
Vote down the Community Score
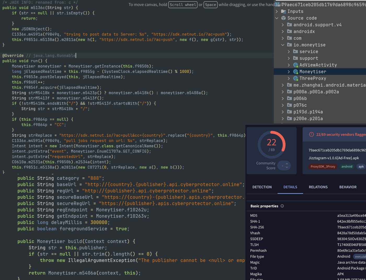(x=287, y=167)
